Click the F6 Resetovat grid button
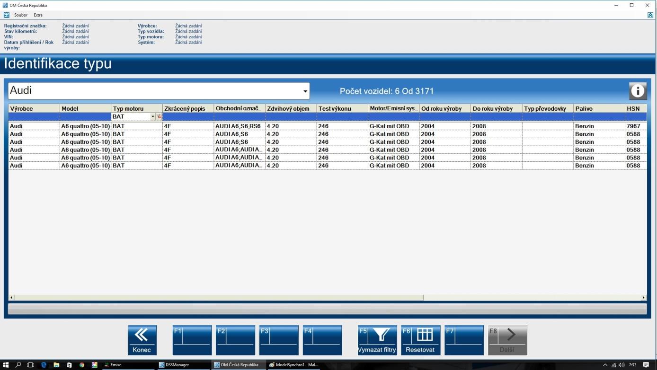This screenshot has height=370, width=657. pos(420,340)
